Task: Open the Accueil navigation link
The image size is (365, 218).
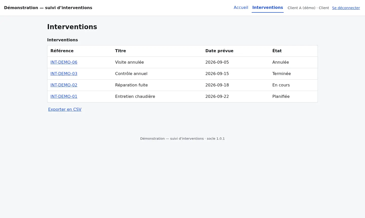Action: click(241, 8)
